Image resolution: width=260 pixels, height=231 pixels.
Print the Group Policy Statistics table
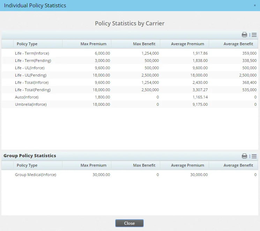click(x=244, y=156)
